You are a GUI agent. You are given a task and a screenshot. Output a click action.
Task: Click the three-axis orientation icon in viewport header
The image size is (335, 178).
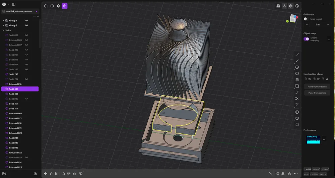[284, 6]
